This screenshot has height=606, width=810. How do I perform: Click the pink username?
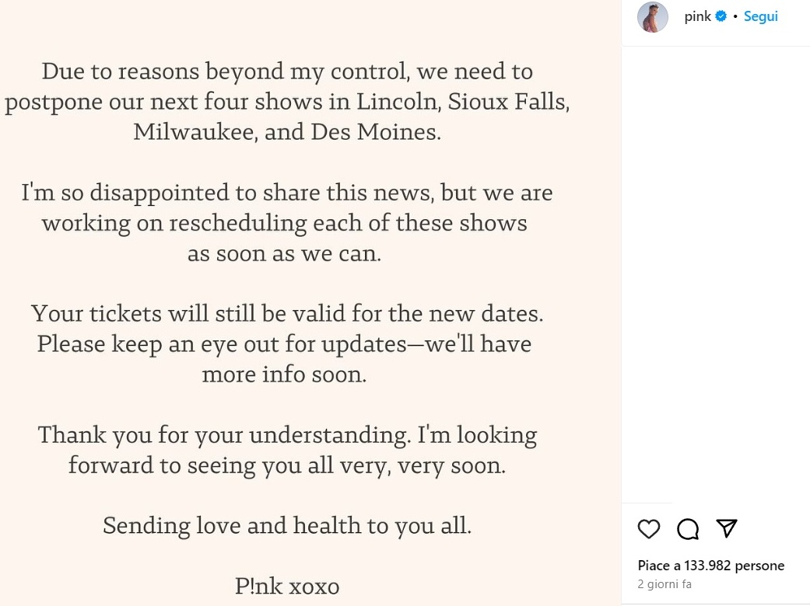click(x=697, y=16)
